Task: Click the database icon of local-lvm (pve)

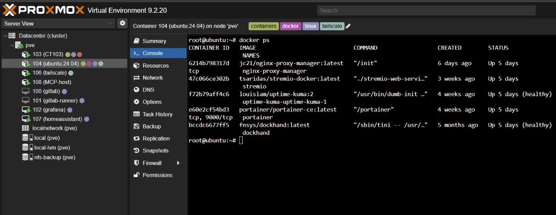Action: coord(26,147)
